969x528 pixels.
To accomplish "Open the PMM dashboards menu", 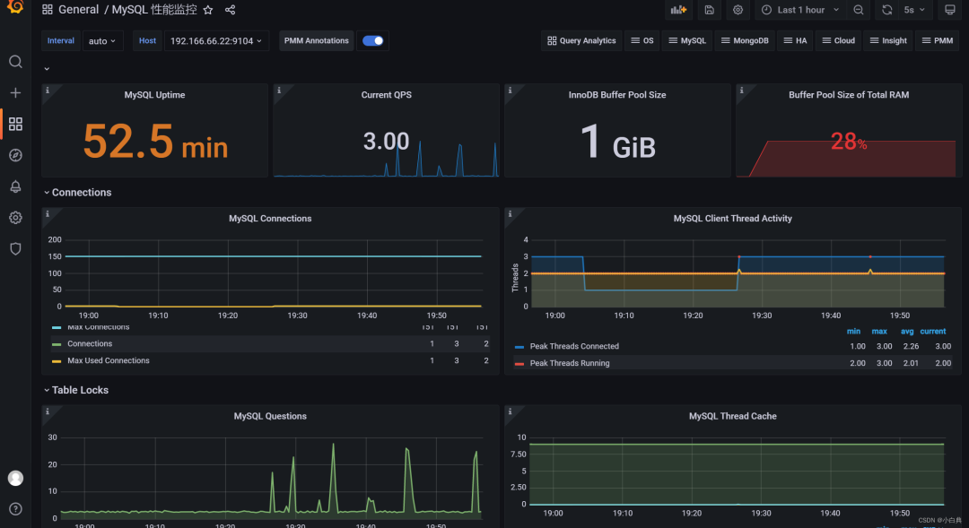I will point(938,40).
